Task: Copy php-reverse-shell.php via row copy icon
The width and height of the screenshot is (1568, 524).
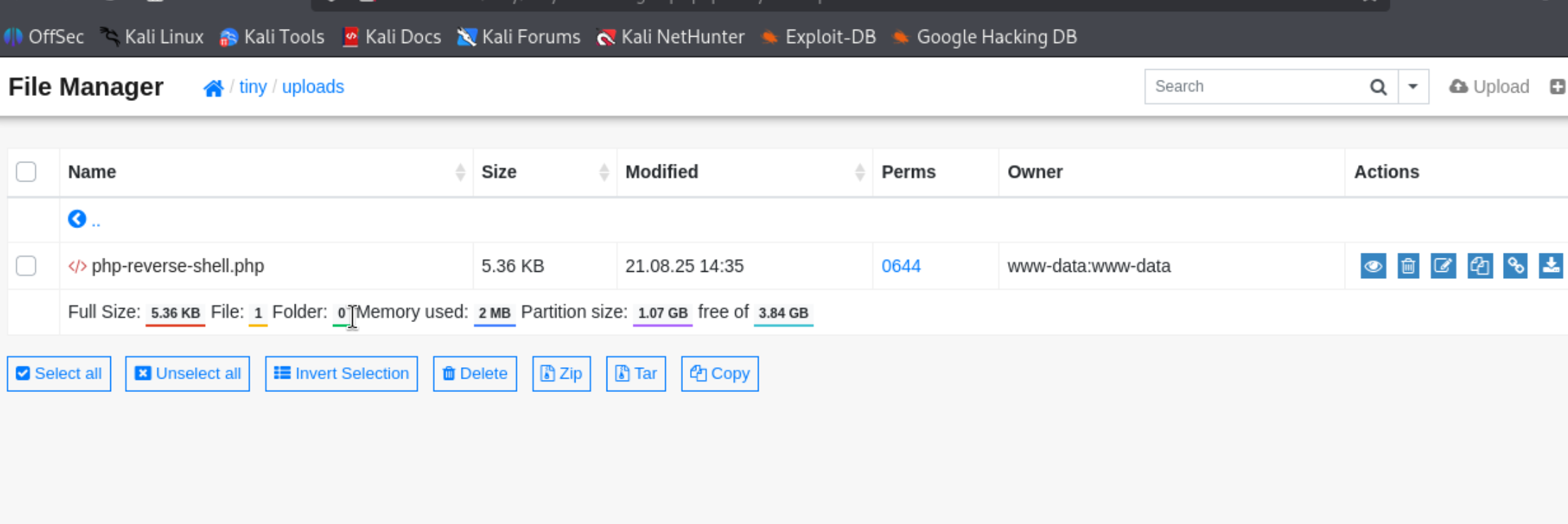Action: tap(1480, 266)
